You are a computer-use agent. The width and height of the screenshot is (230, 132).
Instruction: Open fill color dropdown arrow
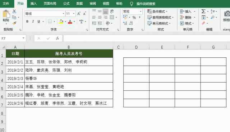point(65,22)
